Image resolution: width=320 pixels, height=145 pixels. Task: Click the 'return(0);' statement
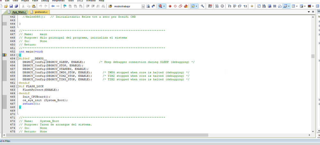click(x=31, y=104)
